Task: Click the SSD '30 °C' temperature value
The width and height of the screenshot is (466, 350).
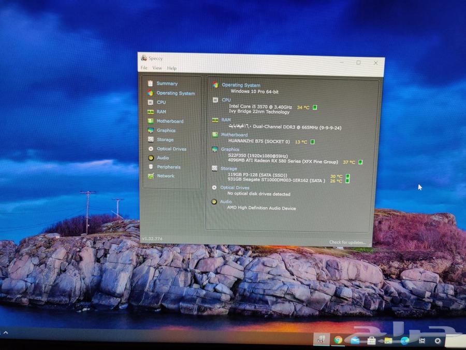Action: 336,176
